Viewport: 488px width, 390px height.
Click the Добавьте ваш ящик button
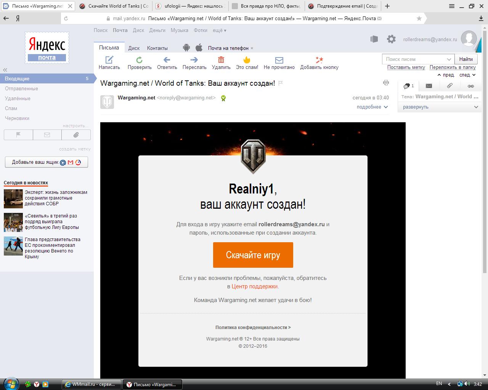[47, 162]
